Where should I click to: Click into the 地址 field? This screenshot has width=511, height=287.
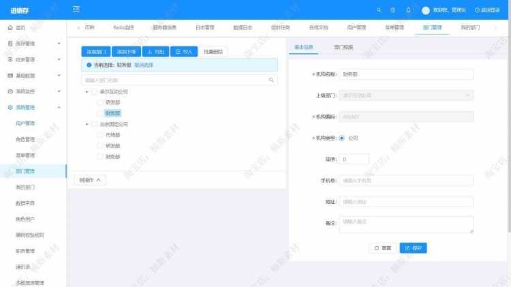[x=406, y=202]
